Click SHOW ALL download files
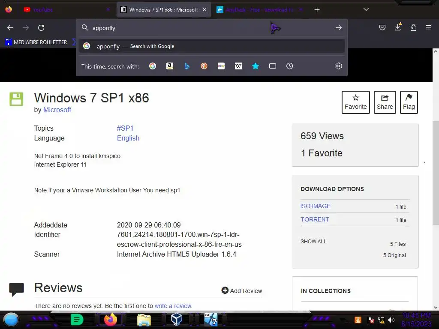The height and width of the screenshot is (329, 439). click(313, 242)
